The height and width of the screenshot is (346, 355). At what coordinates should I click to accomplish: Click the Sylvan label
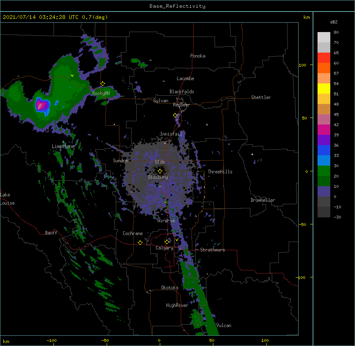[161, 101]
